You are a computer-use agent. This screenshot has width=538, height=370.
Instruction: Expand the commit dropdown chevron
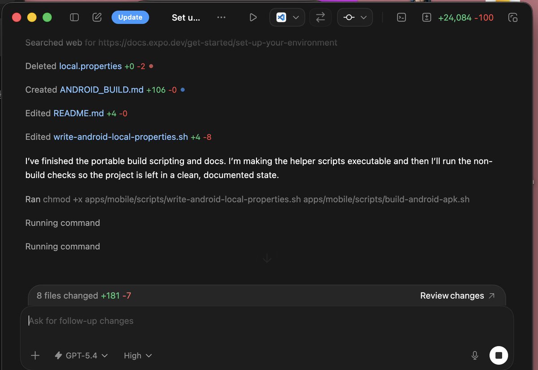364,17
